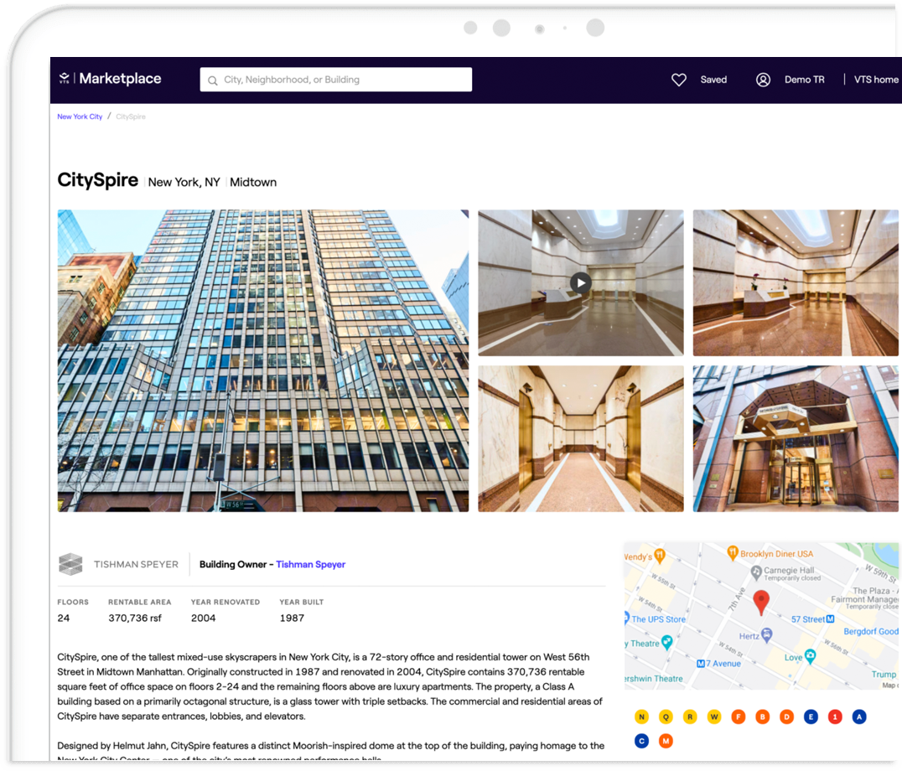Click the Tishman Speyer logo
Image resolution: width=902 pixels, height=771 pixels.
tap(118, 565)
